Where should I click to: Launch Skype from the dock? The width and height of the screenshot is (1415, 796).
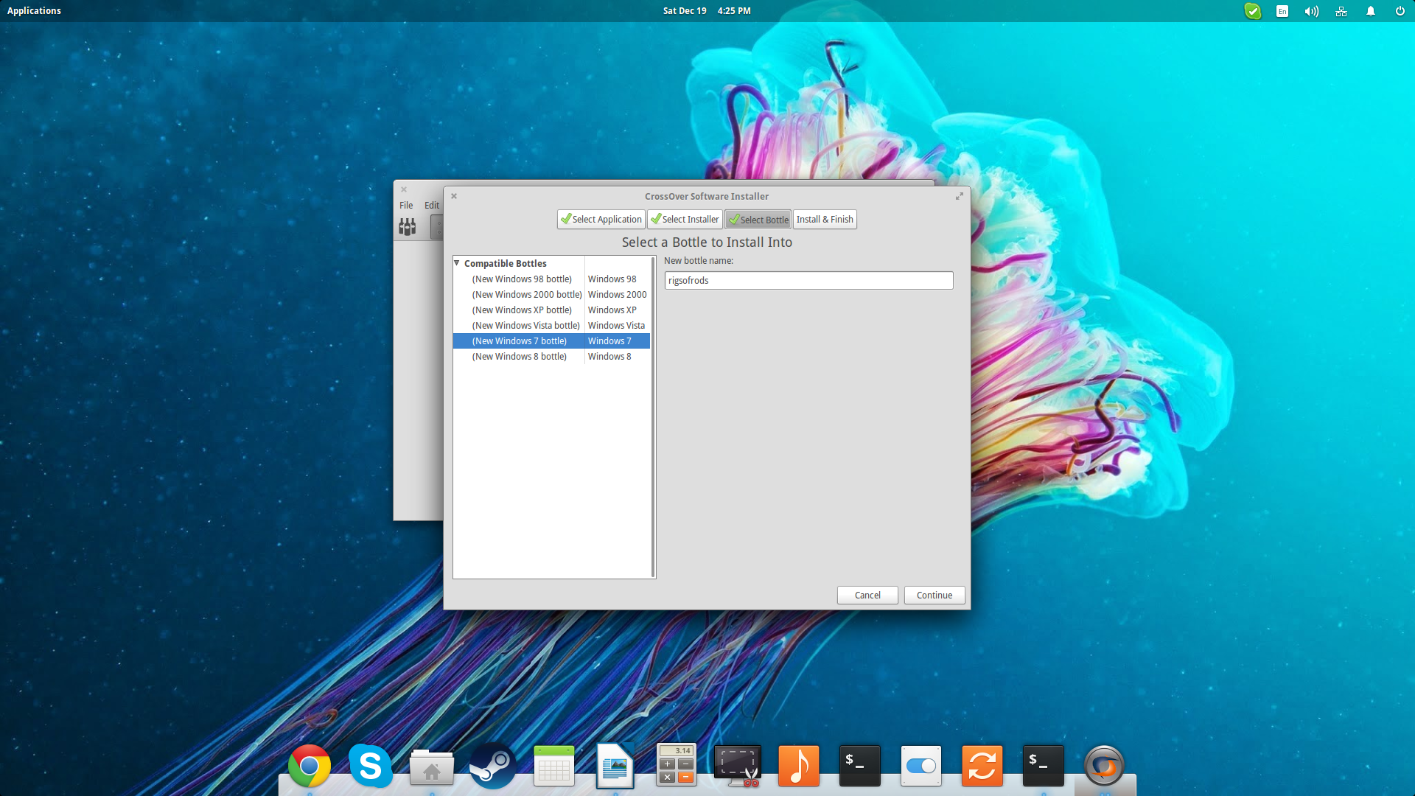point(371,767)
